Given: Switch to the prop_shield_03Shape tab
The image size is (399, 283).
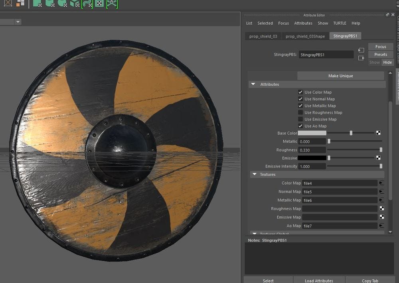Looking at the screenshot, I should click(305, 36).
